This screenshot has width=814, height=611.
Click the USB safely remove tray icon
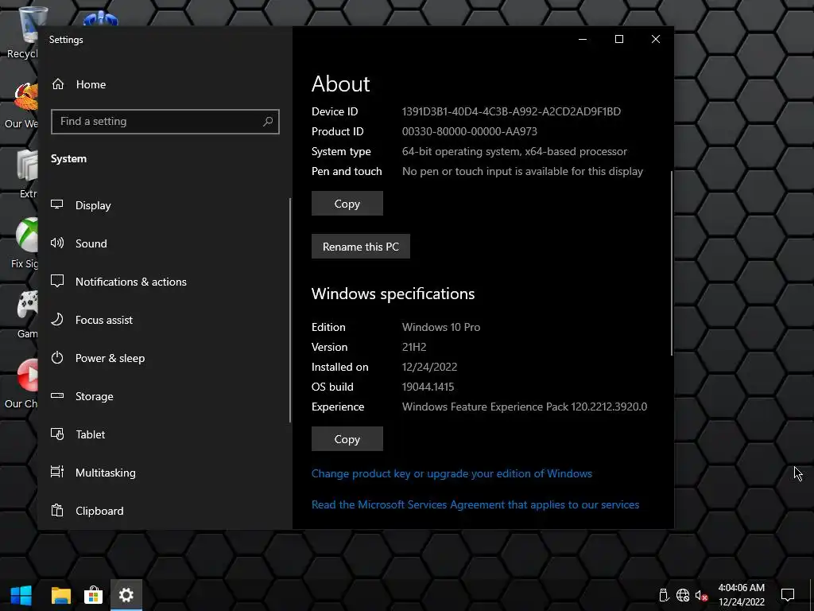[664, 595]
